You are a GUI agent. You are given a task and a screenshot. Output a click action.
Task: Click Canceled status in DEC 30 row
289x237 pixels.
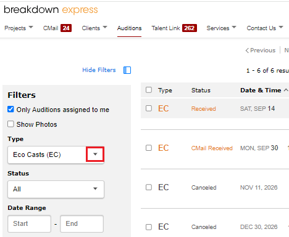pos(204,227)
